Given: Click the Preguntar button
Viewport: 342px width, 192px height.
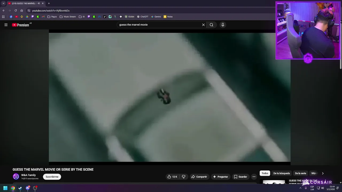Looking at the screenshot, I should pyautogui.click(x=220, y=177).
